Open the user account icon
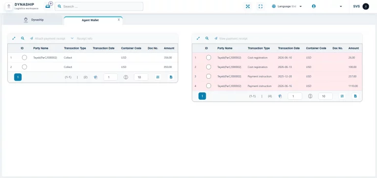The height and width of the screenshot is (178, 377). point(314,6)
